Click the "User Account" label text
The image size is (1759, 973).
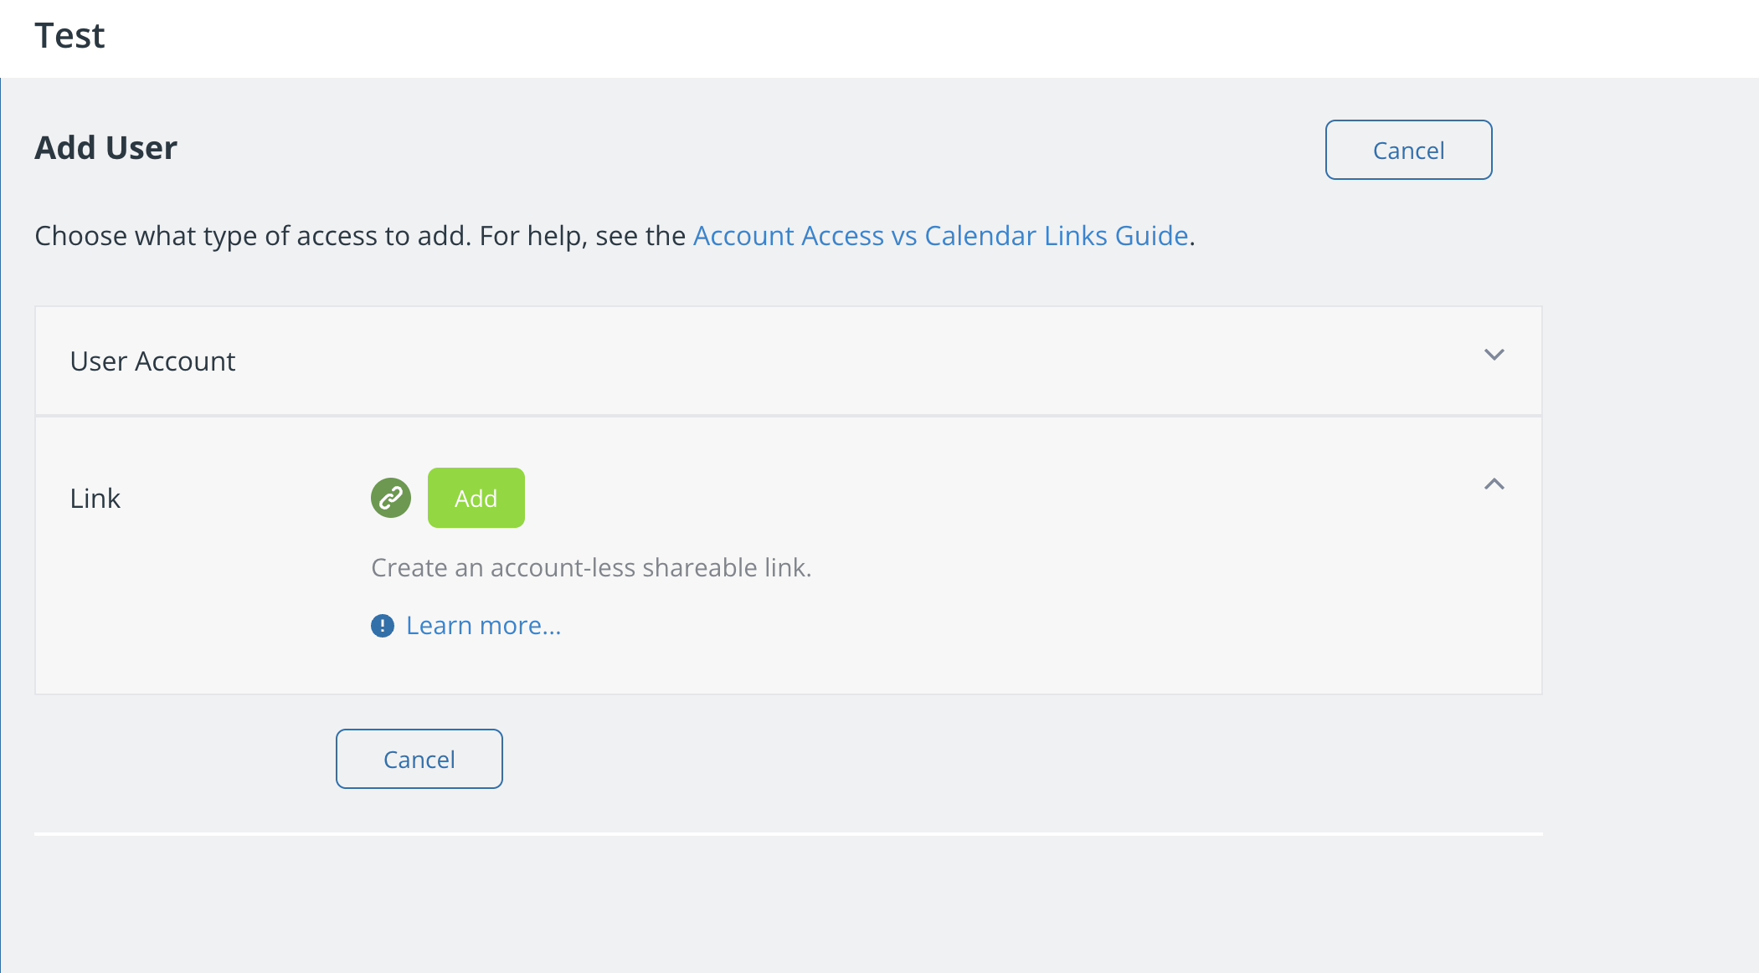click(153, 361)
